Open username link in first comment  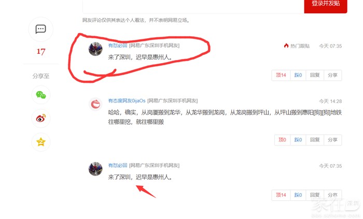tap(118, 46)
